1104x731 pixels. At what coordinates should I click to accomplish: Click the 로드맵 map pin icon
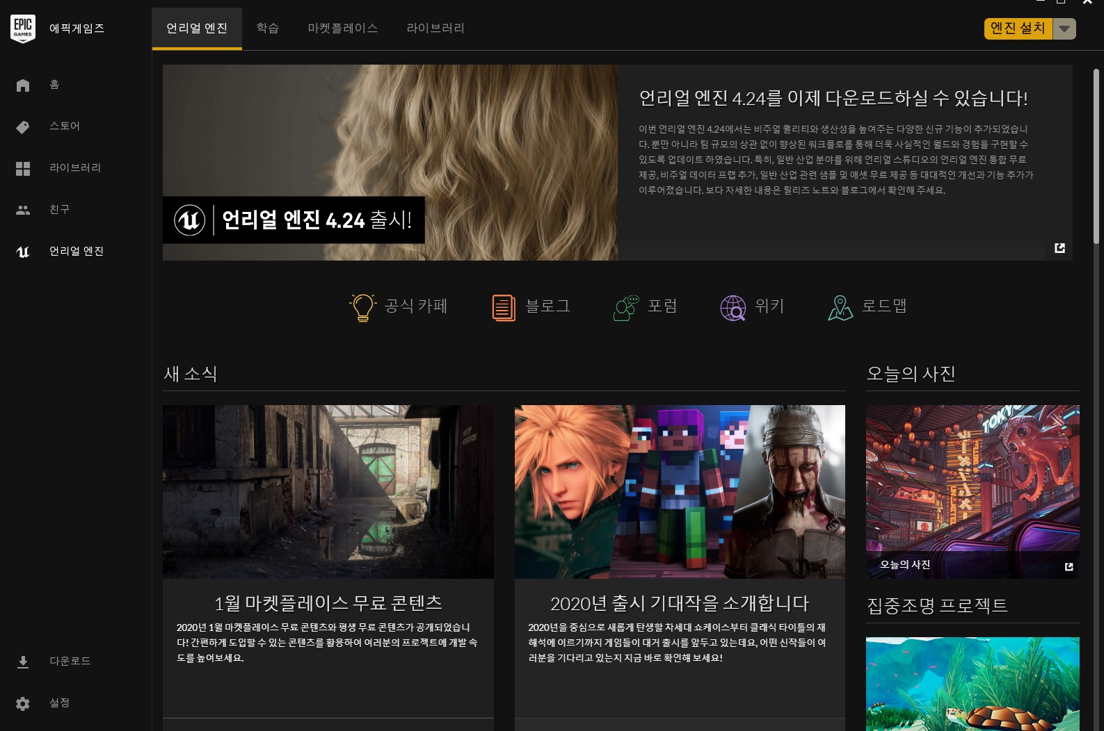pos(840,307)
